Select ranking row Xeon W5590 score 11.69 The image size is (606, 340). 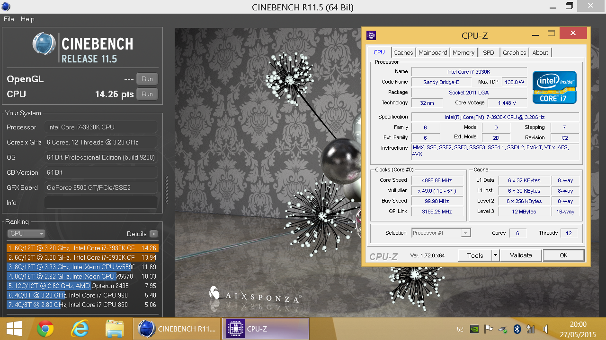pyautogui.click(x=82, y=267)
